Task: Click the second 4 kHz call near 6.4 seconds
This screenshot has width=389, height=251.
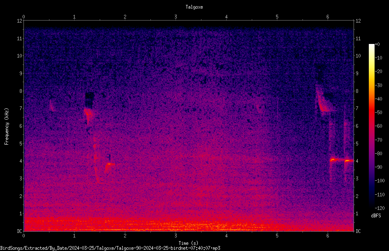Action: tap(349, 161)
